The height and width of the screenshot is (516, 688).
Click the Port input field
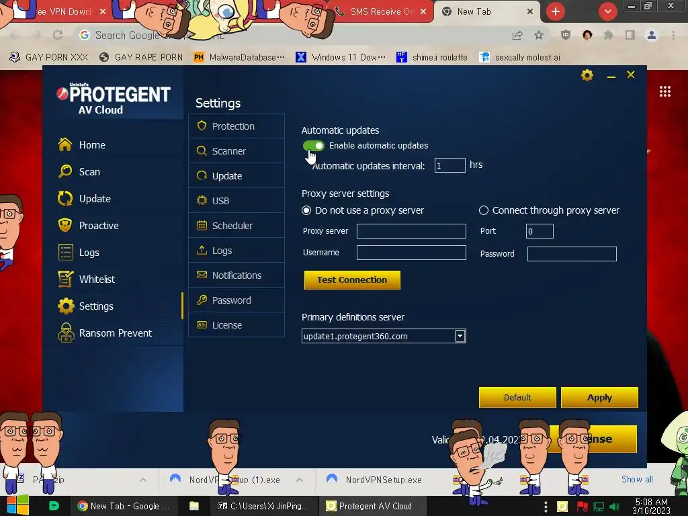pyautogui.click(x=540, y=231)
